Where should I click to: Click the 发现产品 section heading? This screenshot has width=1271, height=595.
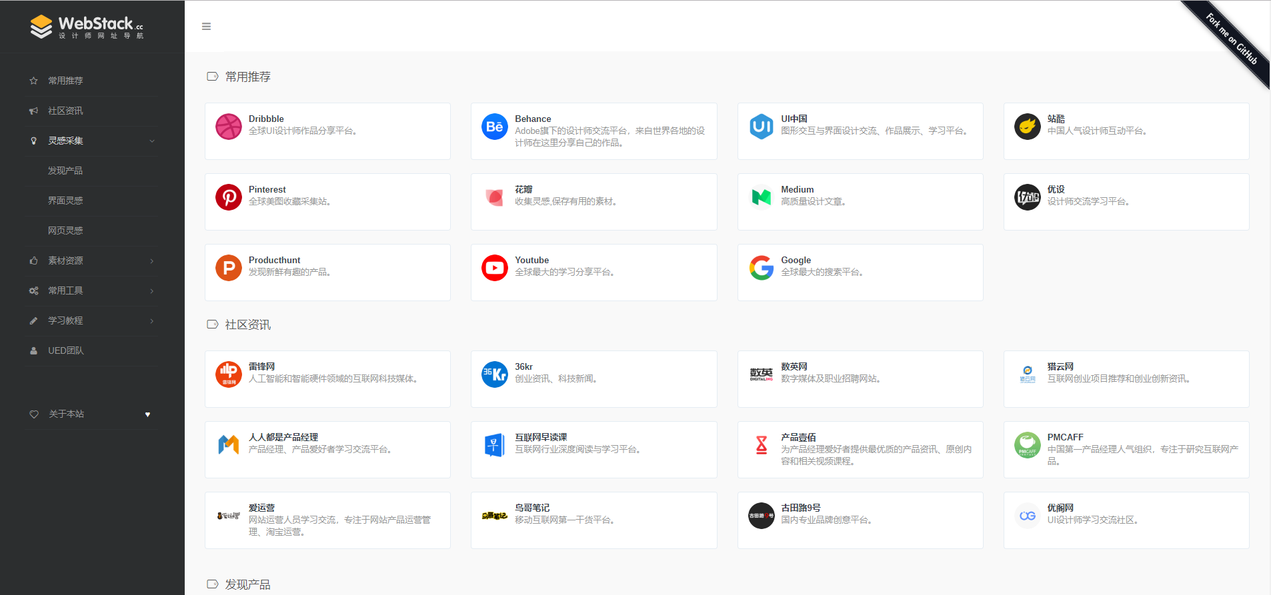pos(247,584)
